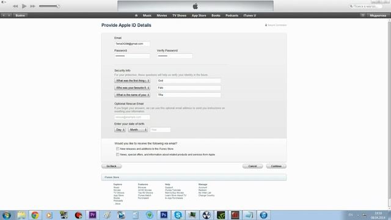The height and width of the screenshot is (220, 391).
Task: Open File Explorer from the taskbar
Action: click(21, 215)
